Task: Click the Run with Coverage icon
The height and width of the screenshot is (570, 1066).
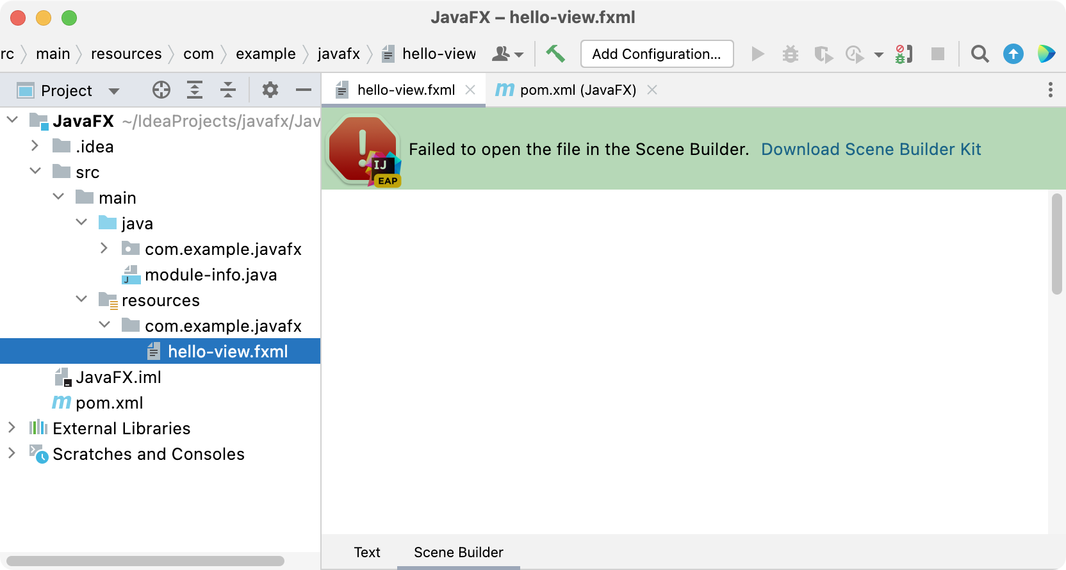Action: 823,54
